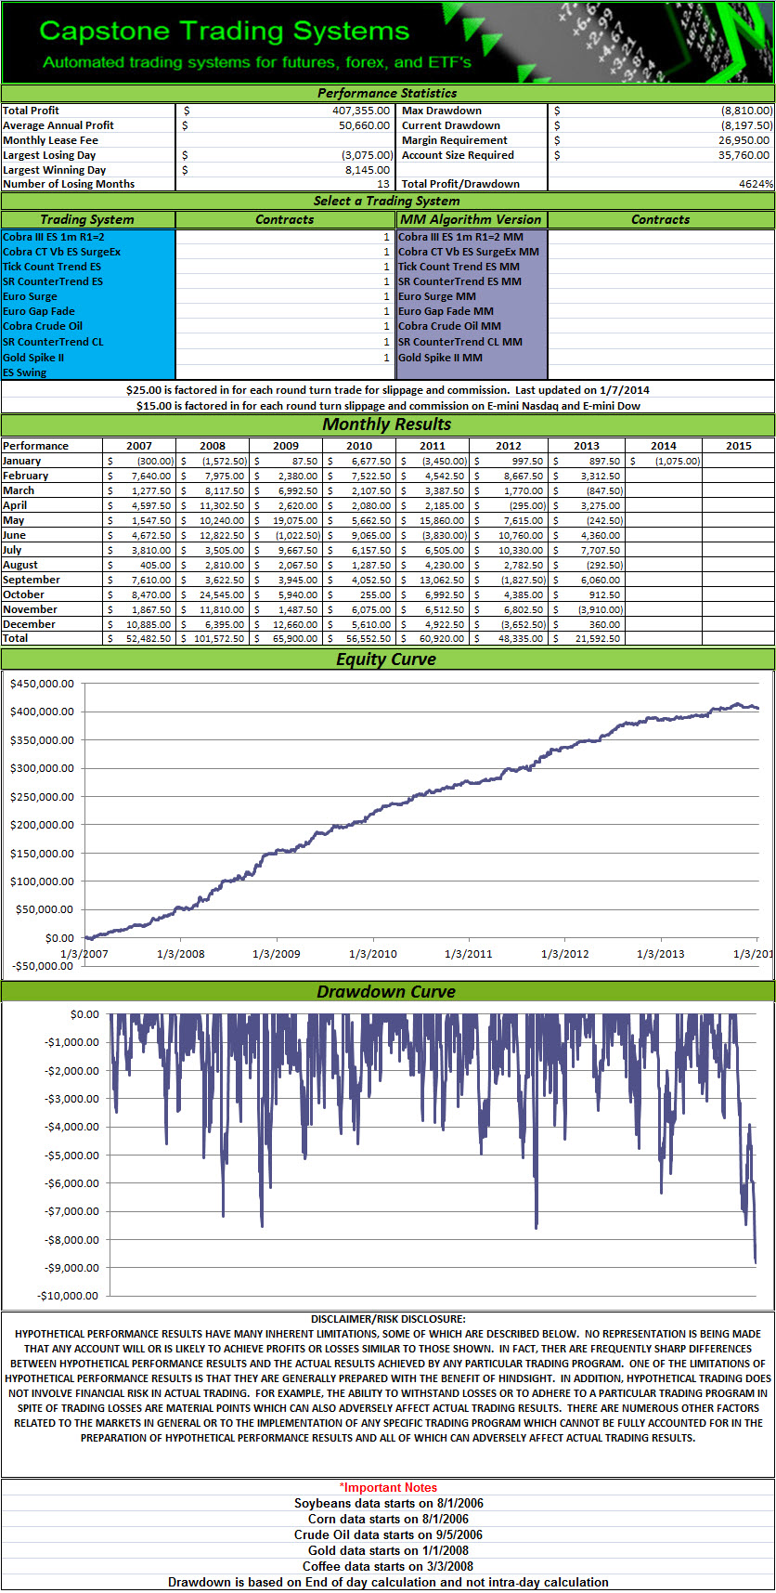Select the October 2008 value 24,545.00
The height and width of the screenshot is (1593, 776).
pyautogui.click(x=223, y=594)
